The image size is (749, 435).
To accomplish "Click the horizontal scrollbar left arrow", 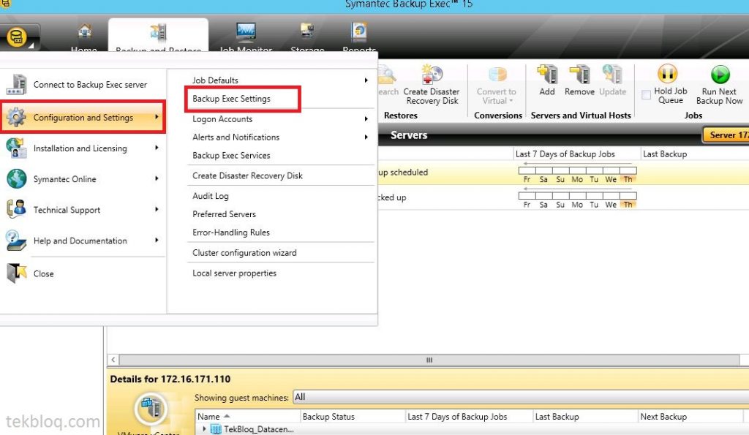I will [x=113, y=360].
